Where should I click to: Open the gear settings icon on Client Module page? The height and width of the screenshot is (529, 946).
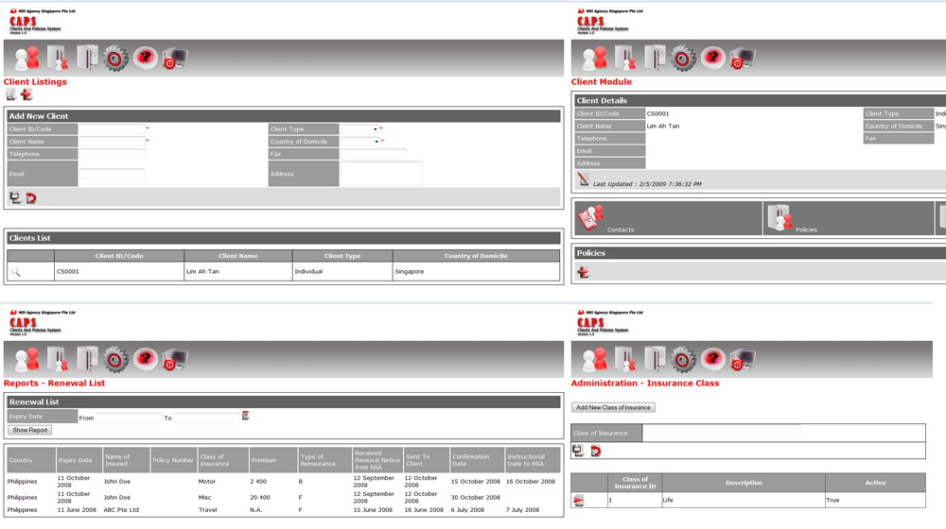pyautogui.click(x=684, y=59)
